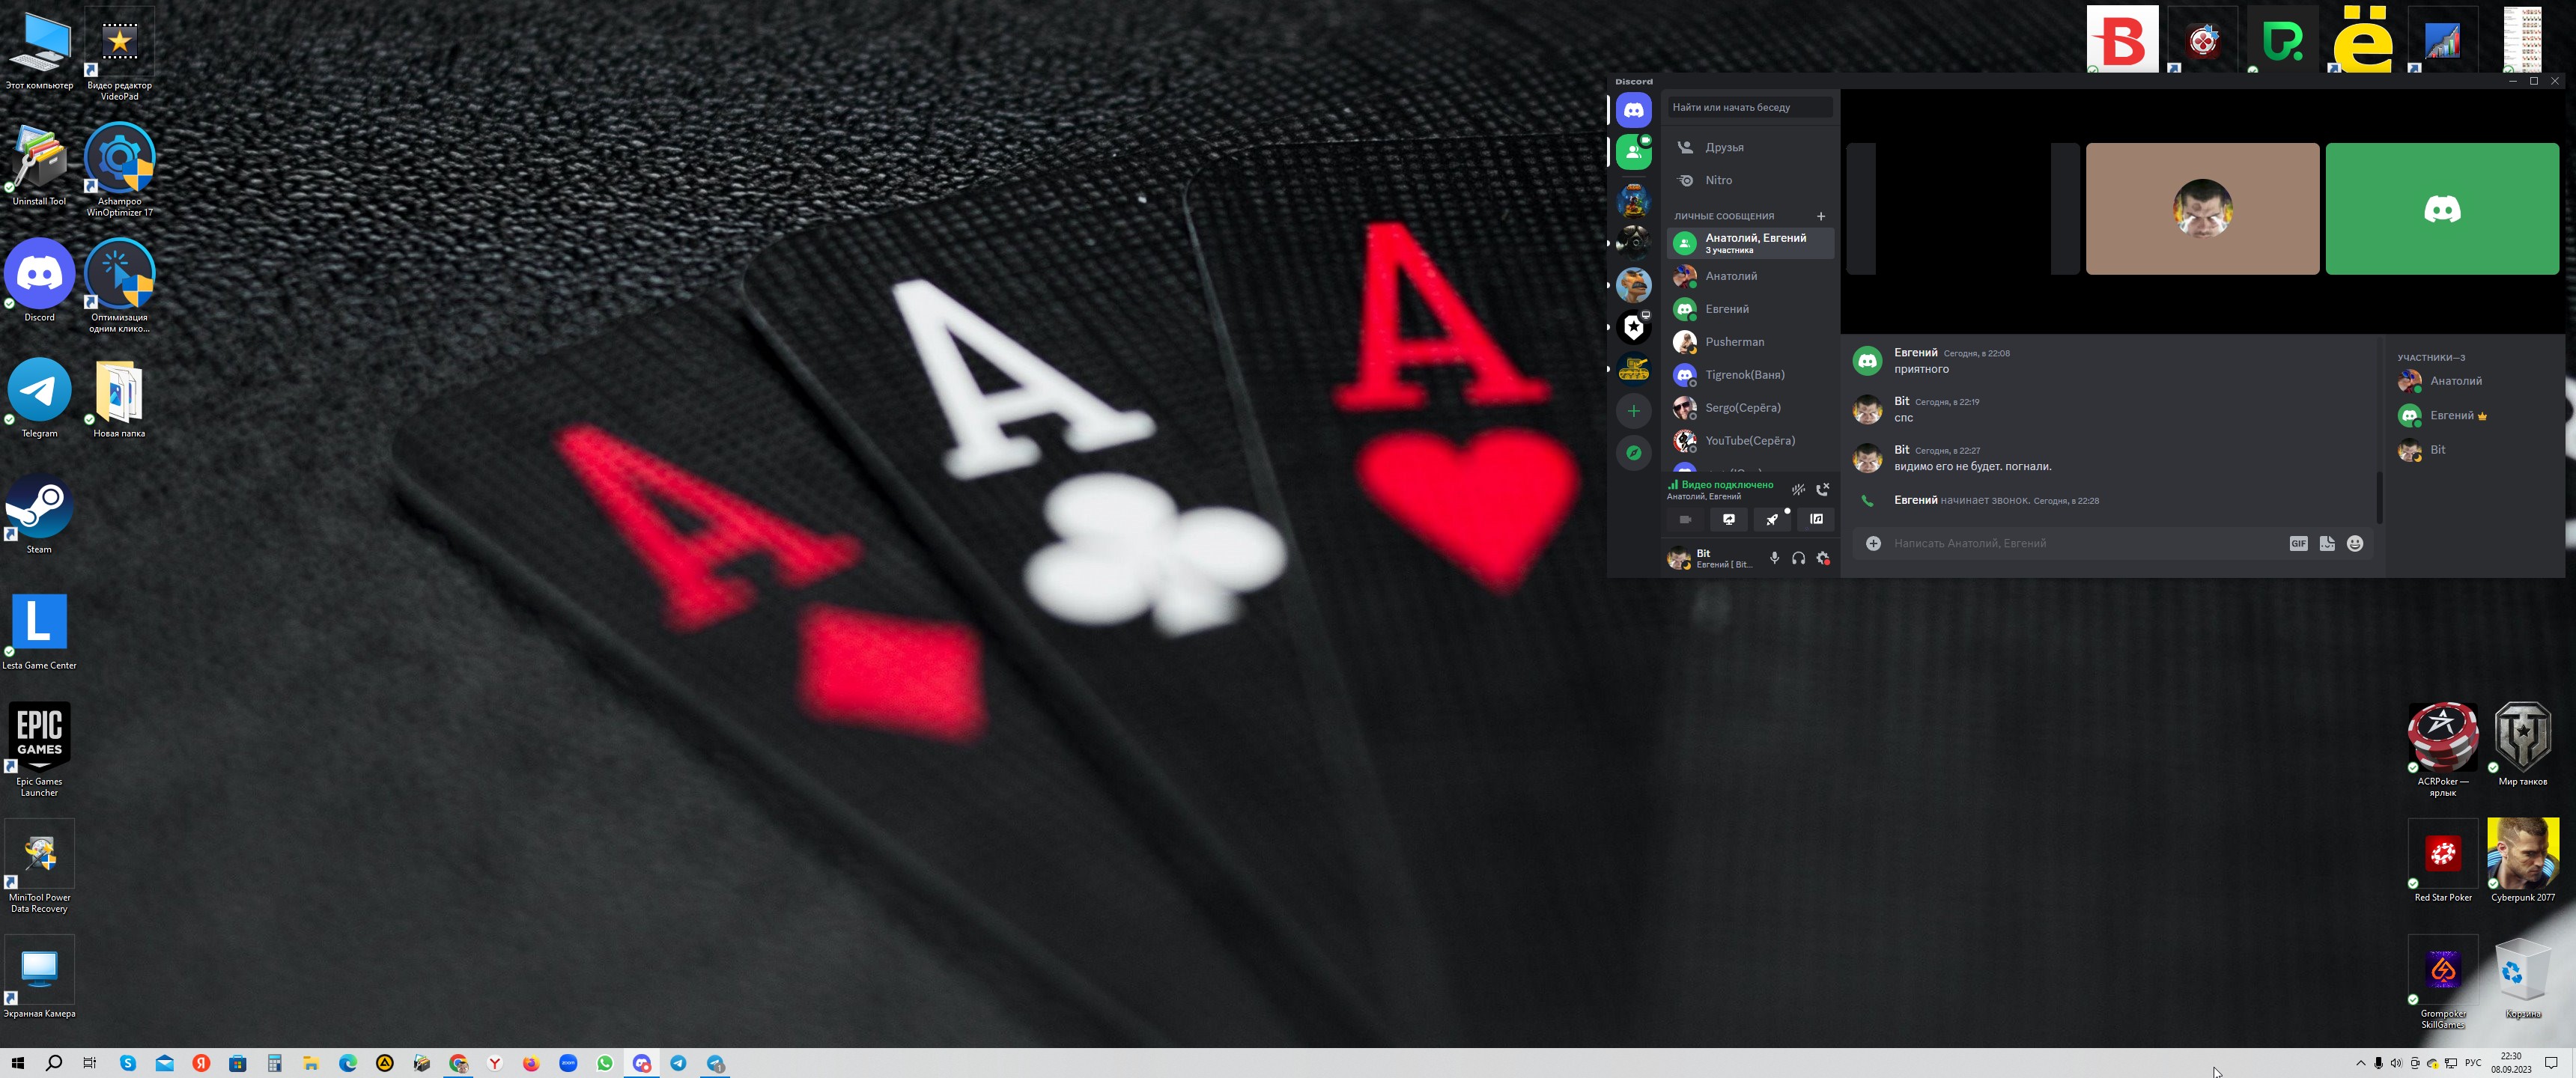This screenshot has width=2576, height=1078.
Task: Select group chat Анатолий, Евгений
Action: click(1750, 243)
